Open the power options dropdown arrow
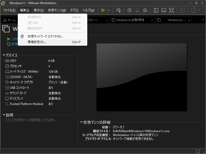This screenshot has width=206, height=154. [x=109, y=10]
